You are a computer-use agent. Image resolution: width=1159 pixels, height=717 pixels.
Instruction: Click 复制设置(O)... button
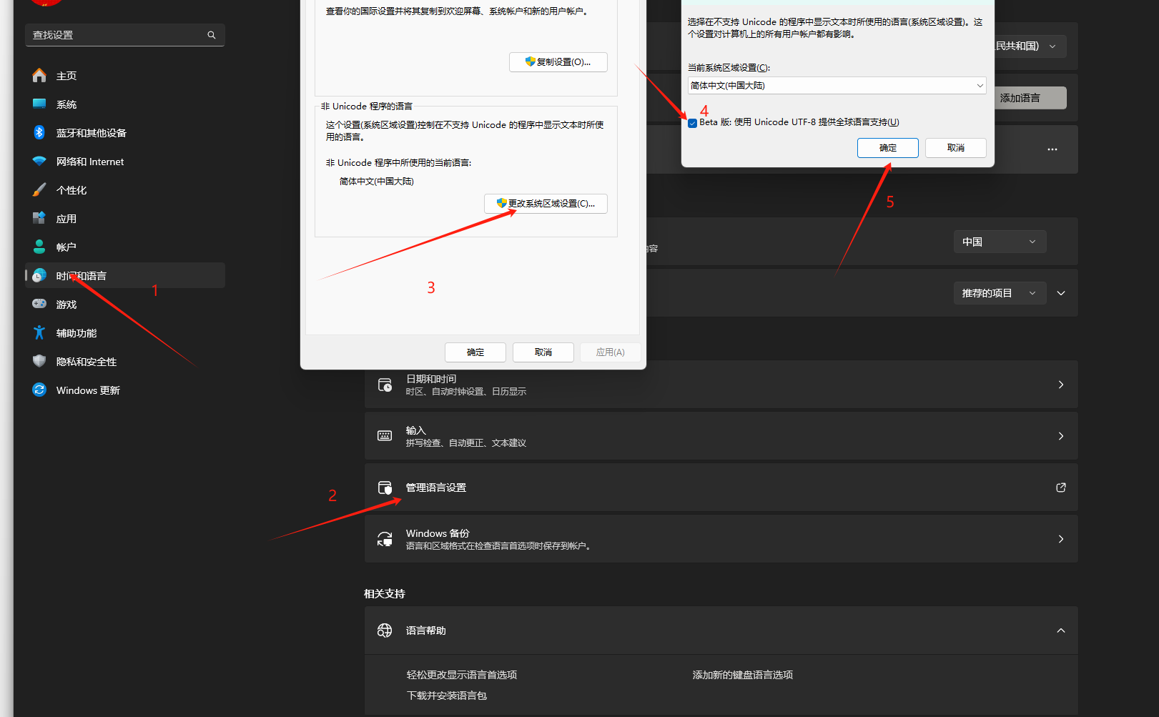(558, 62)
